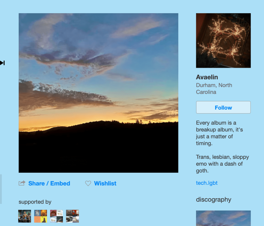Image resolution: width=264 pixels, height=226 pixels.
Task: View supporter avatar with frowning face tile
Action: (72, 216)
